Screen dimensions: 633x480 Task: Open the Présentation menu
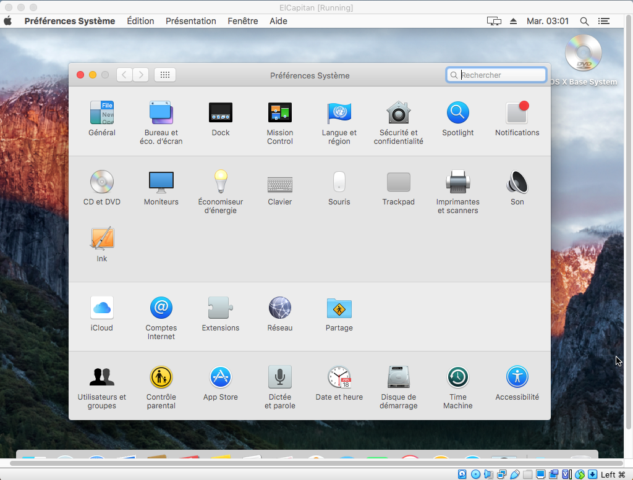click(191, 21)
